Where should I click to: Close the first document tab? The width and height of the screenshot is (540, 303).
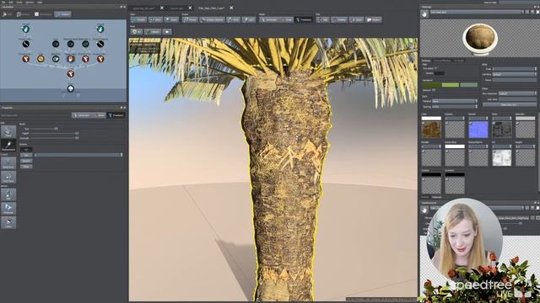(x=162, y=8)
